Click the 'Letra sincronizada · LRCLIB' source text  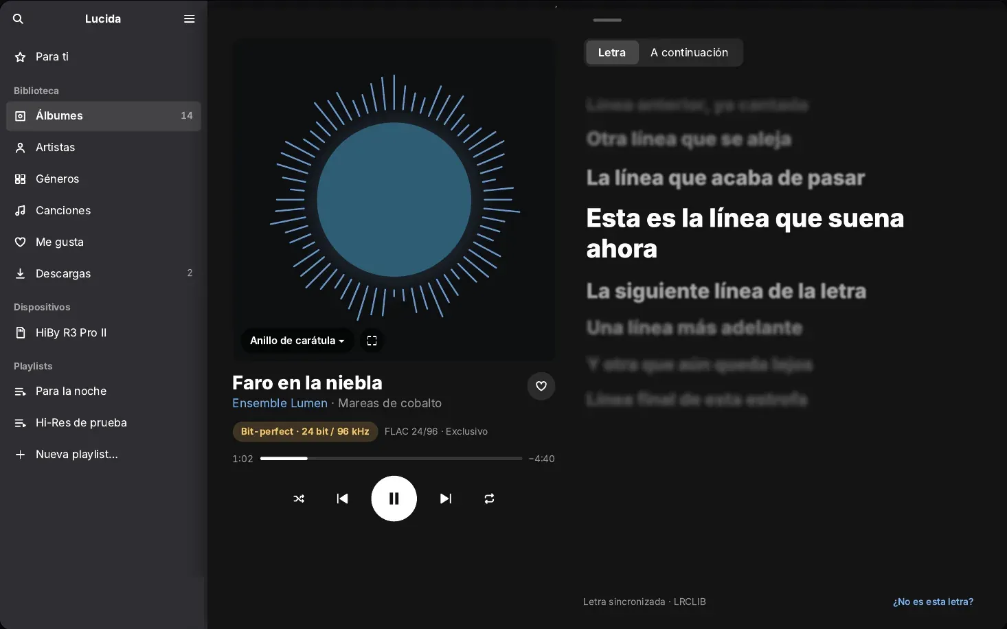click(x=644, y=602)
